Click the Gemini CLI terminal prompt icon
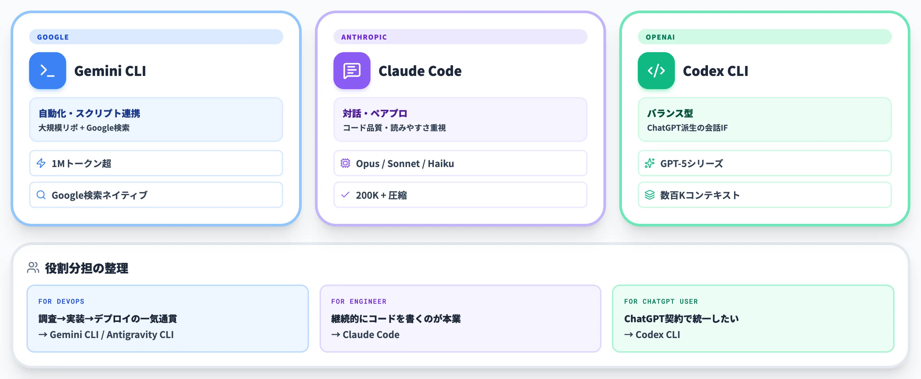Image resolution: width=921 pixels, height=379 pixels. pyautogui.click(x=48, y=71)
